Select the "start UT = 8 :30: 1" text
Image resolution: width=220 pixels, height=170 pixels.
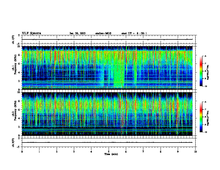[134, 33]
